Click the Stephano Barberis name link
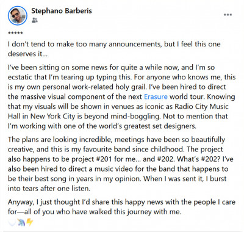Screen dimensions: 244x232 (62, 10)
